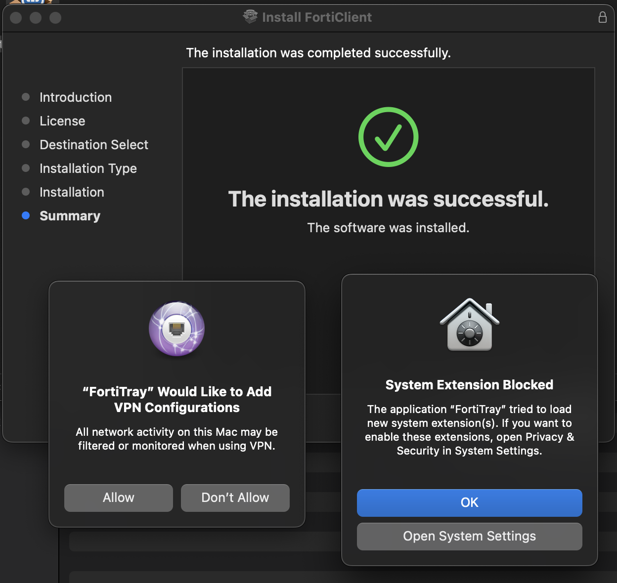Click the security house vault icon
The width and height of the screenshot is (617, 583).
(469, 325)
